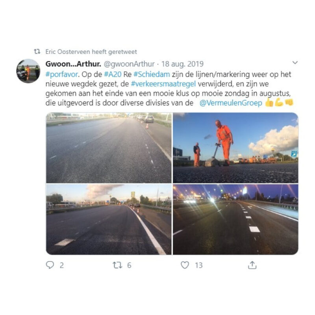Retweet using the retweet arrows icon
The image size is (315, 315).
[117, 265]
